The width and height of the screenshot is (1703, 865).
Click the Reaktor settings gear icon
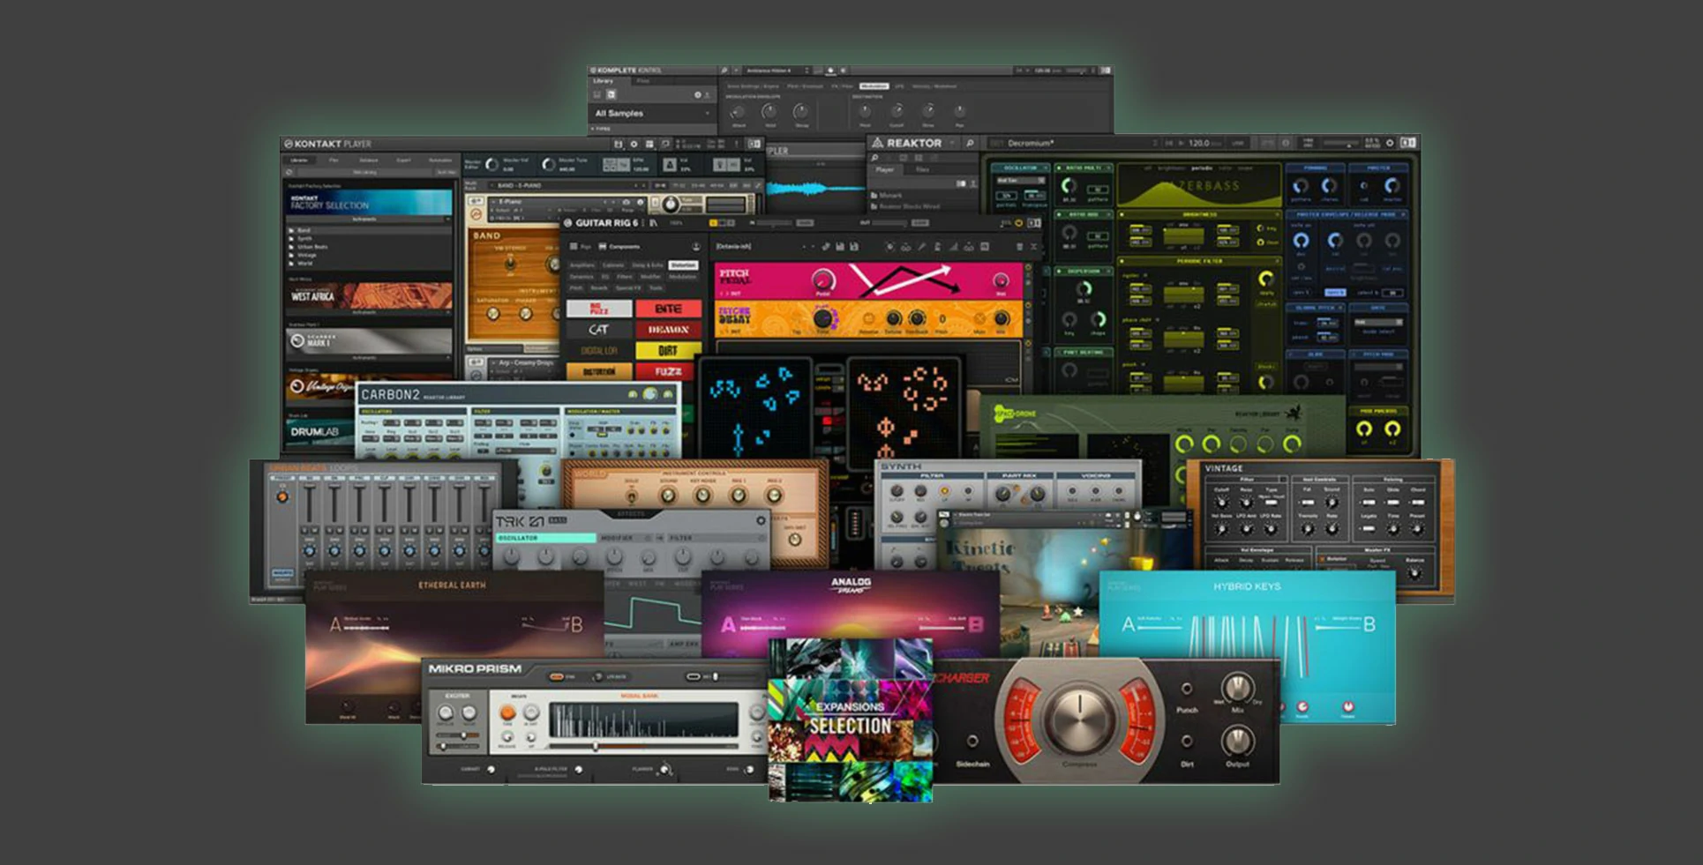[x=1390, y=143]
